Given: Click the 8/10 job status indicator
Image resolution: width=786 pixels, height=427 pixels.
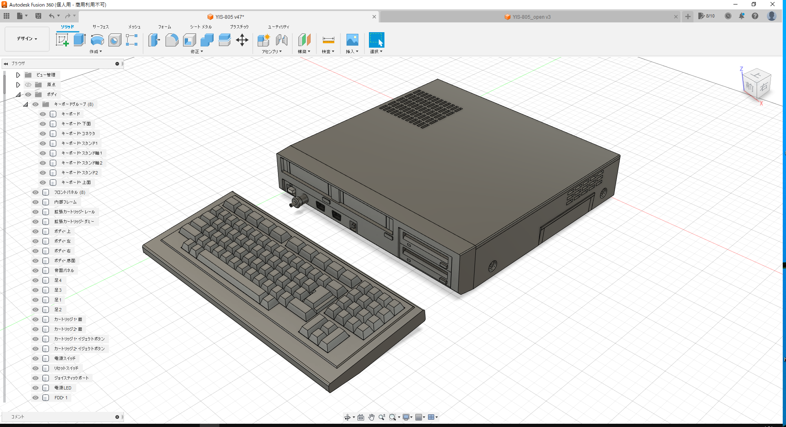Looking at the screenshot, I should pyautogui.click(x=707, y=16).
